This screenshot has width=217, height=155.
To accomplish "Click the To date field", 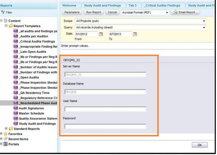I will tap(120, 34).
